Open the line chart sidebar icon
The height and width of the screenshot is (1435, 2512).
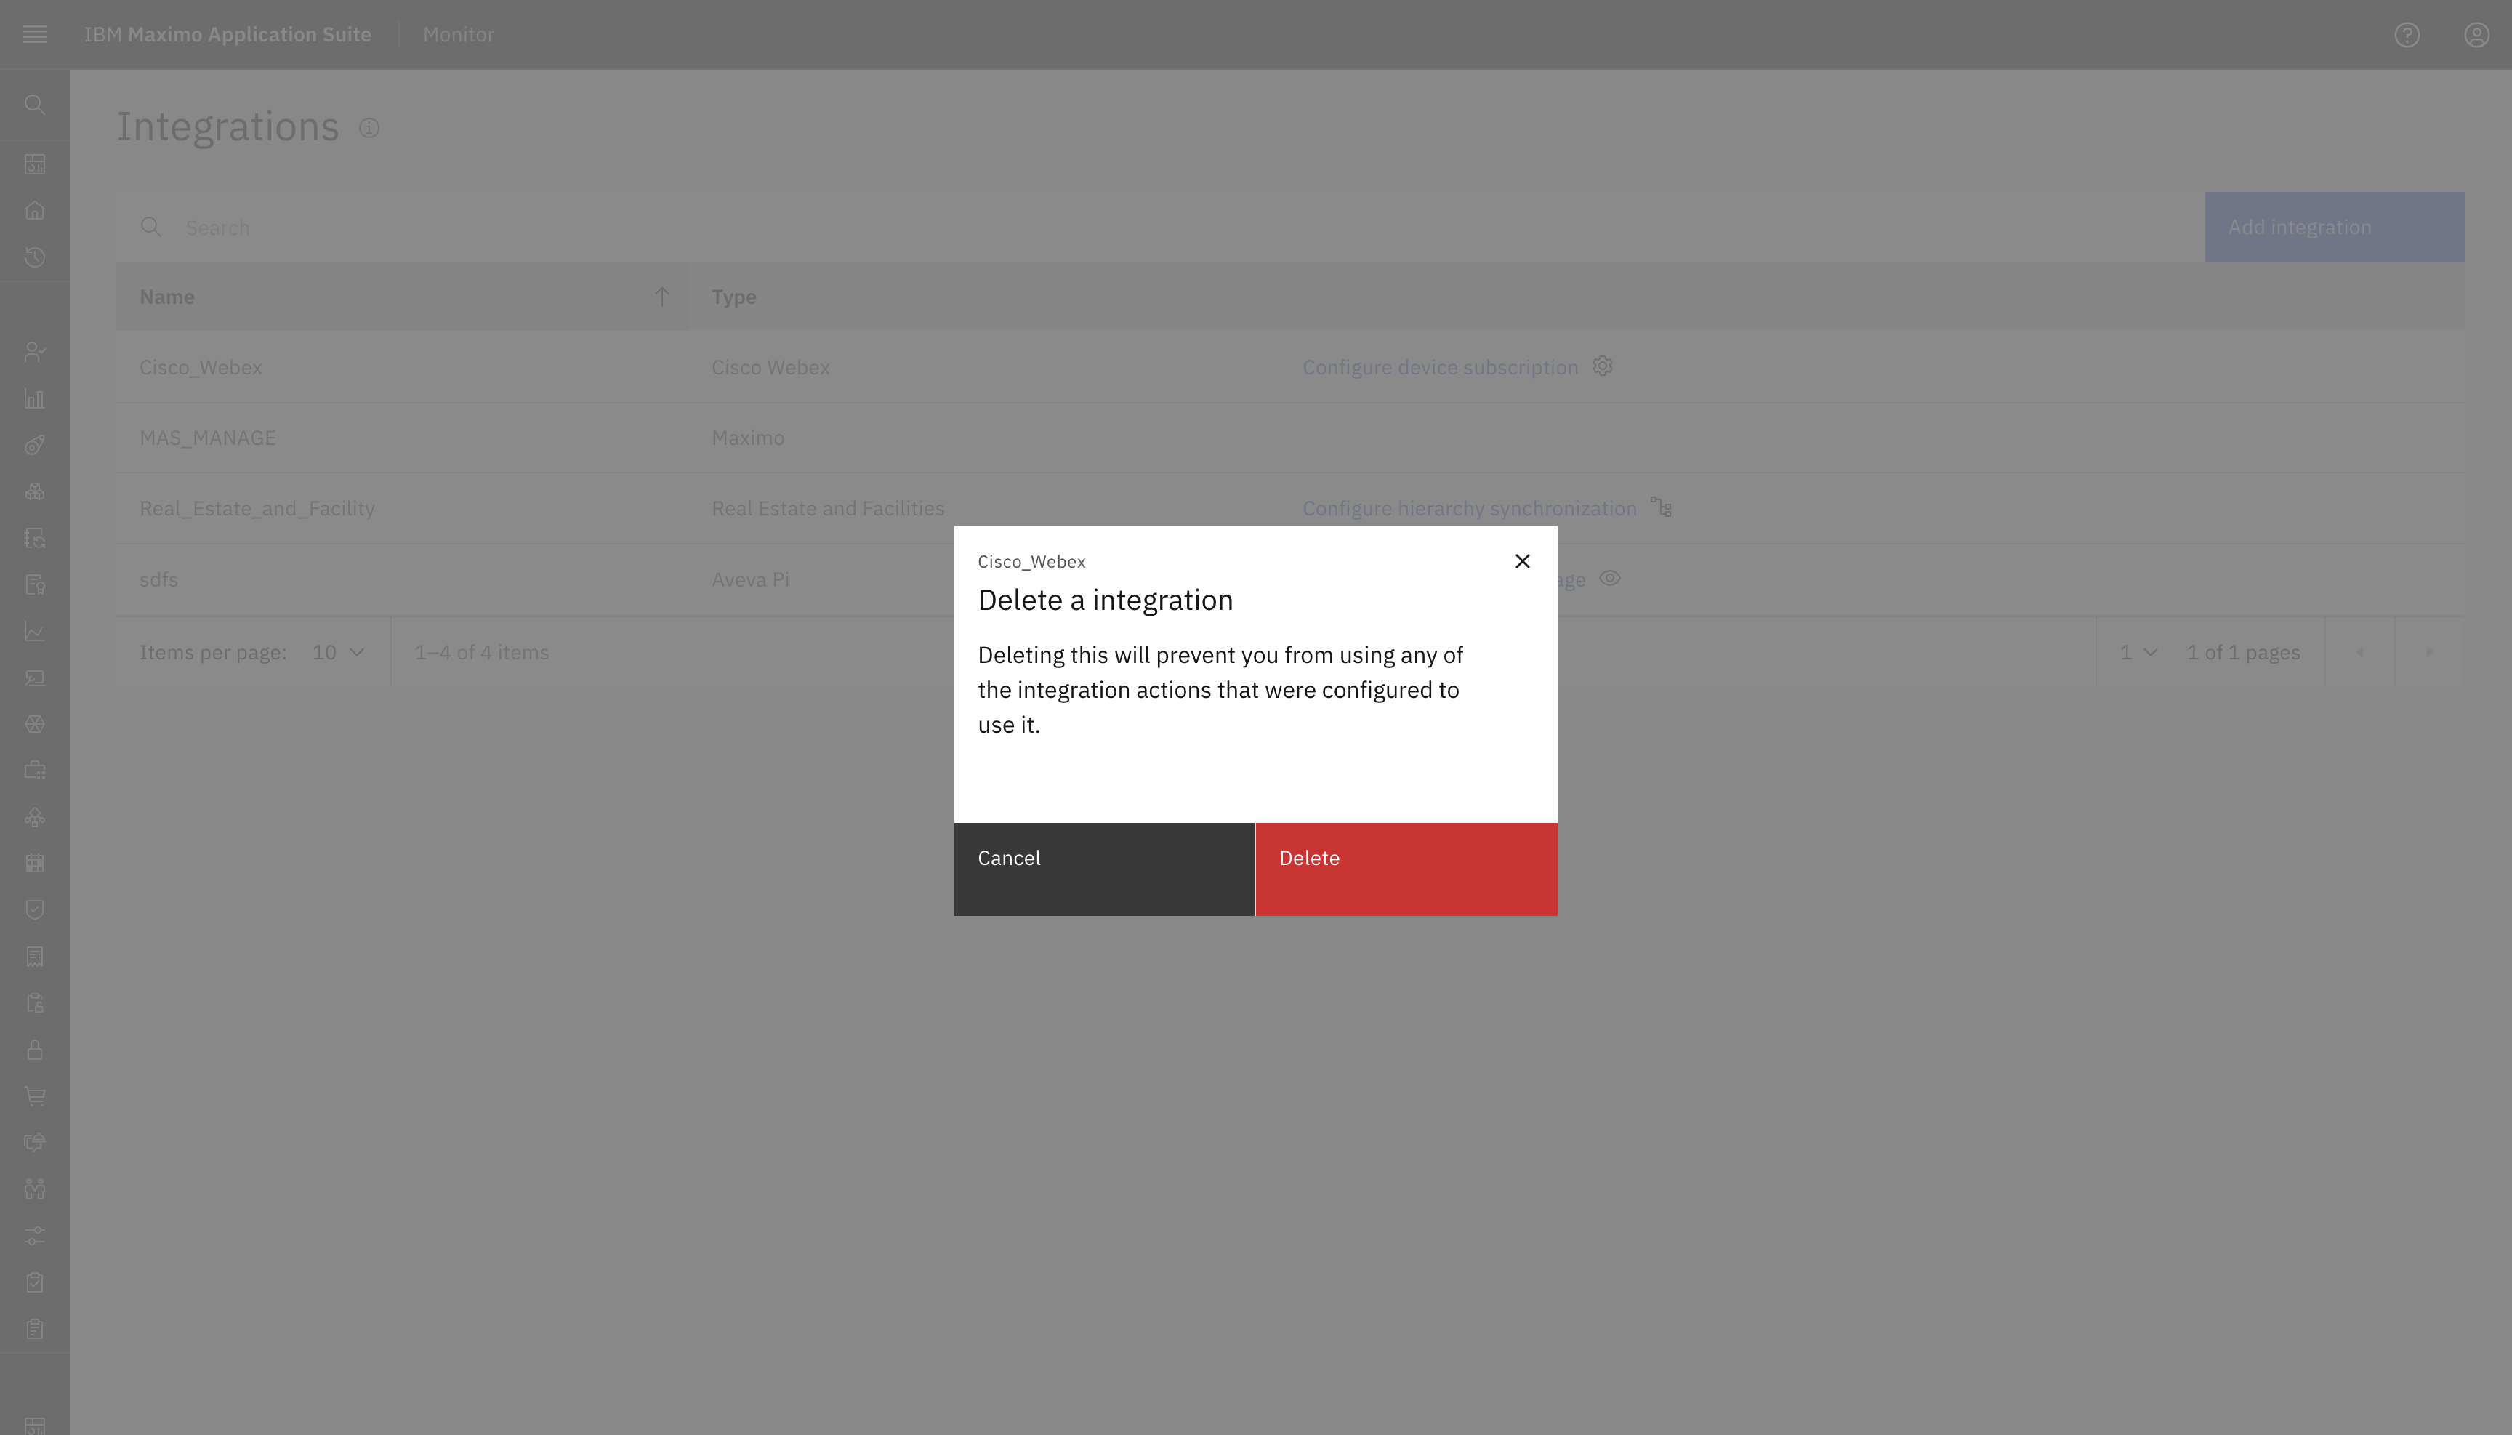(34, 632)
